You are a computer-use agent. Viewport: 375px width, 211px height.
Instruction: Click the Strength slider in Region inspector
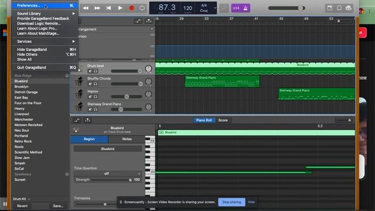[111, 180]
